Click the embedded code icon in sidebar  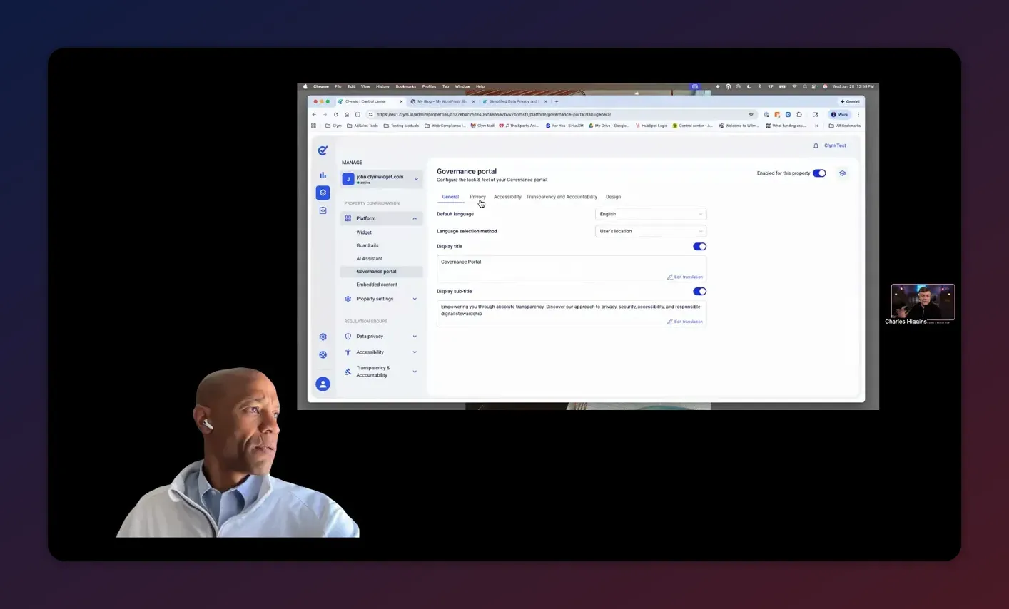tap(323, 210)
